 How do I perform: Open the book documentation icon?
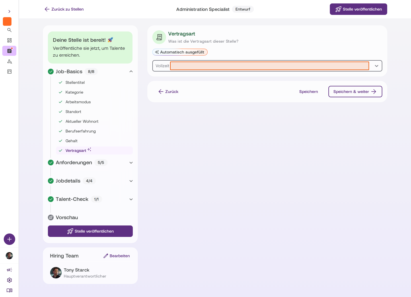[x=9, y=290]
